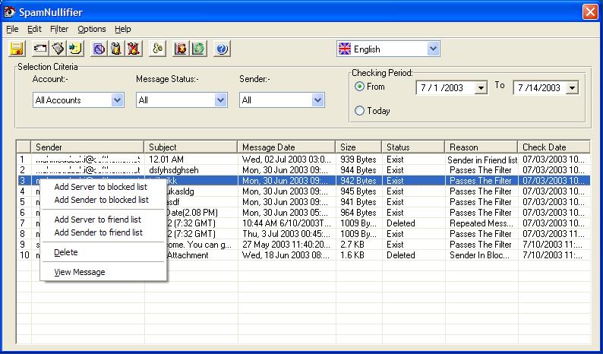Sort by the Size column header

click(358, 147)
